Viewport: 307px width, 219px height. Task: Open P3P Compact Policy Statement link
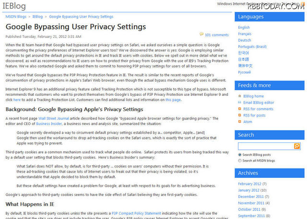click(136, 213)
